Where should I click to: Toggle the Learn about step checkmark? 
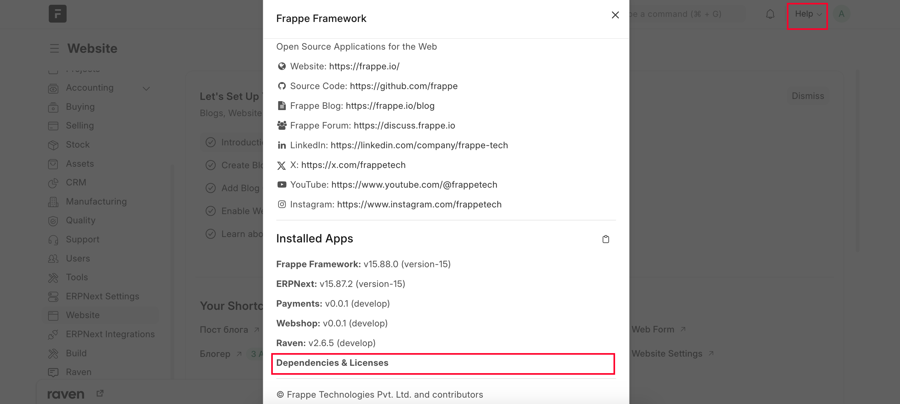[x=211, y=234]
